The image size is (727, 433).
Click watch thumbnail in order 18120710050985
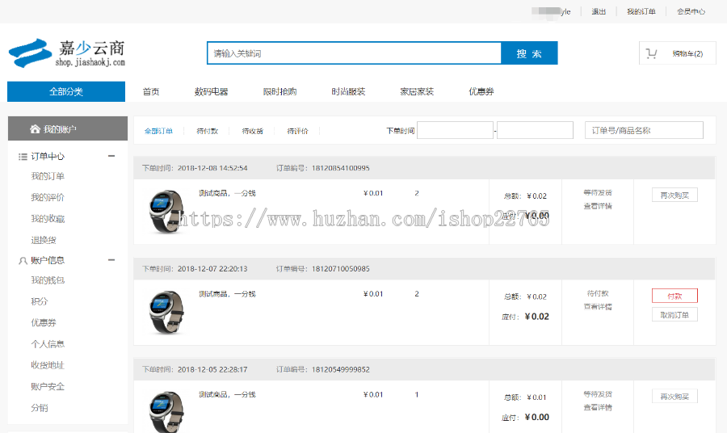[x=166, y=312]
